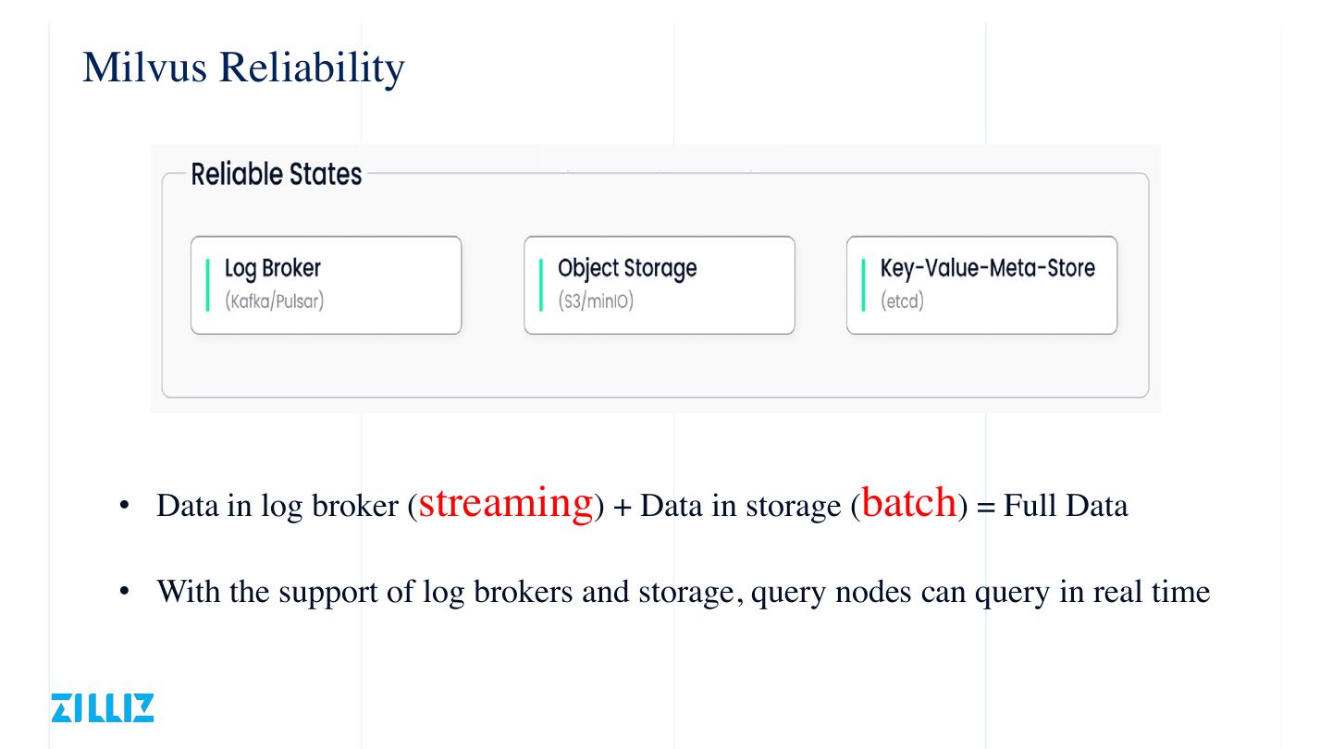This screenshot has height=749, width=1332.
Task: Click the Zilliz logo
Action: 102,706
